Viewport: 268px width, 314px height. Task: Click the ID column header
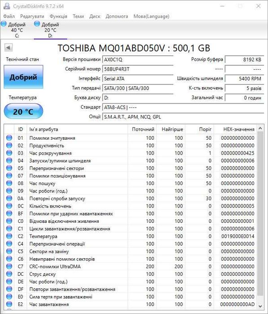tap(20, 129)
